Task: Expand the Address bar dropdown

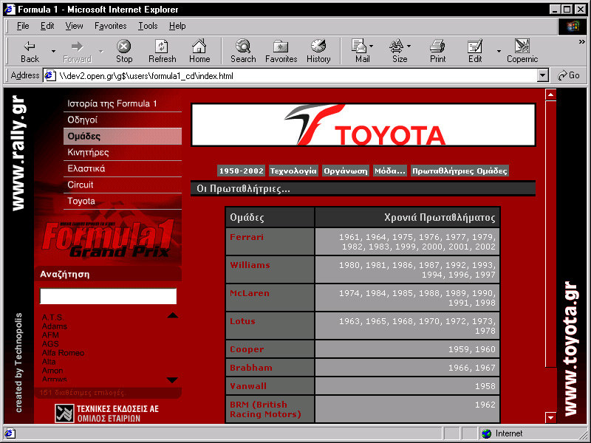Action: (542, 76)
